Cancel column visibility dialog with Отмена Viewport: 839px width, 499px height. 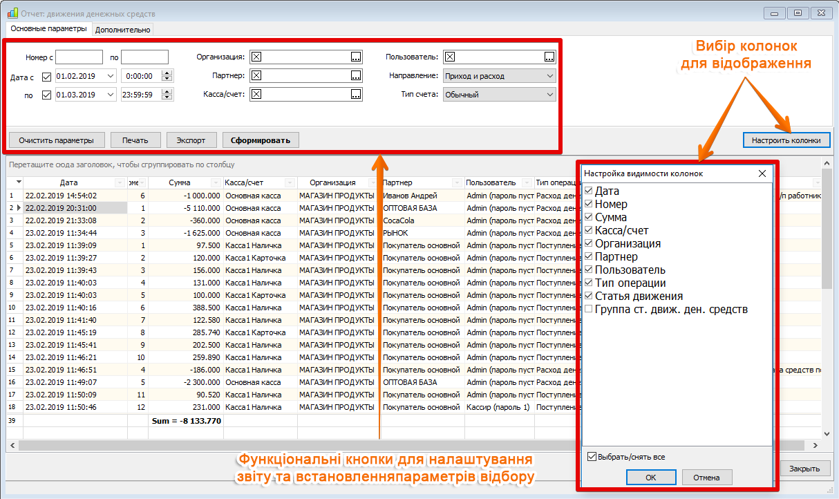pos(707,477)
